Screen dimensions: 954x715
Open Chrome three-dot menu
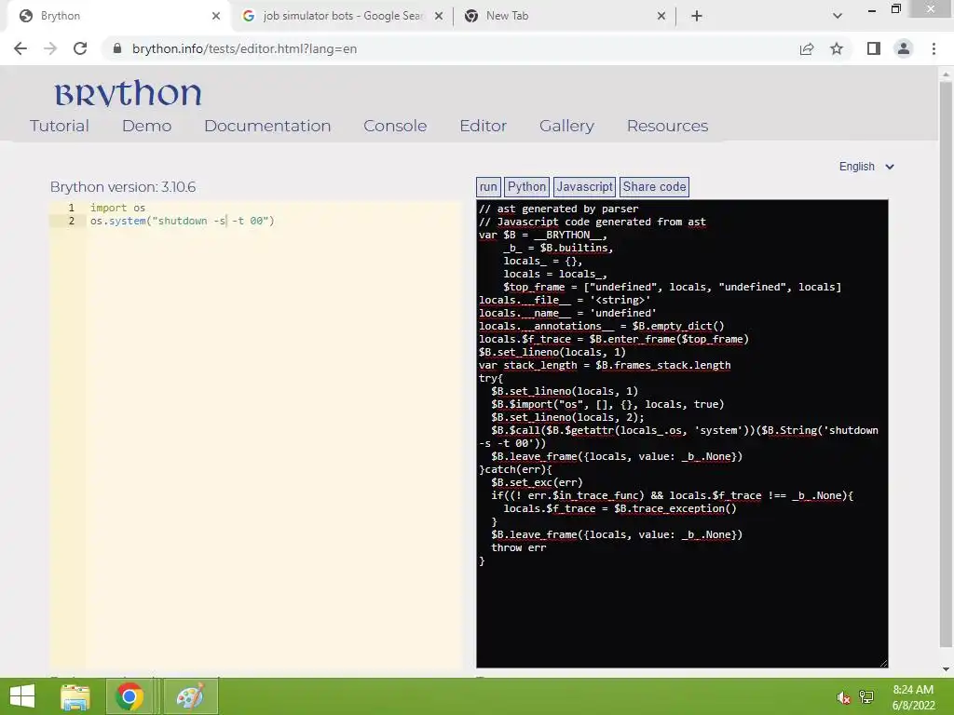click(x=934, y=48)
